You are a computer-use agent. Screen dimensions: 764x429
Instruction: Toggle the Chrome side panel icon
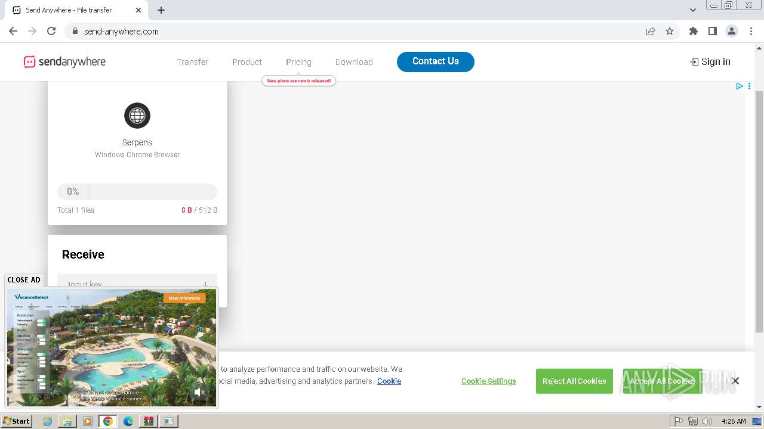713,31
